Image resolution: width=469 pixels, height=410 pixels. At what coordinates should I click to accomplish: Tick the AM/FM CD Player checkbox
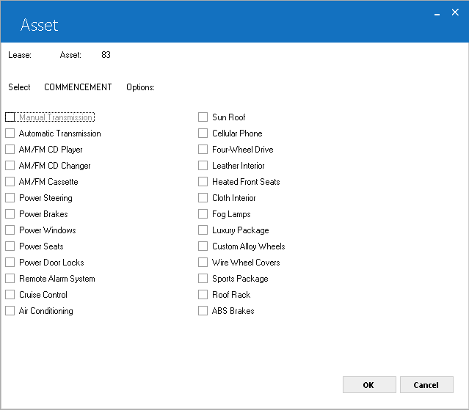click(10, 150)
